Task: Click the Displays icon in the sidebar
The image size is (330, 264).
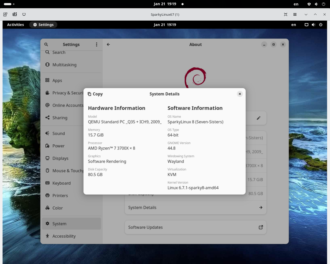Action: 48,158
